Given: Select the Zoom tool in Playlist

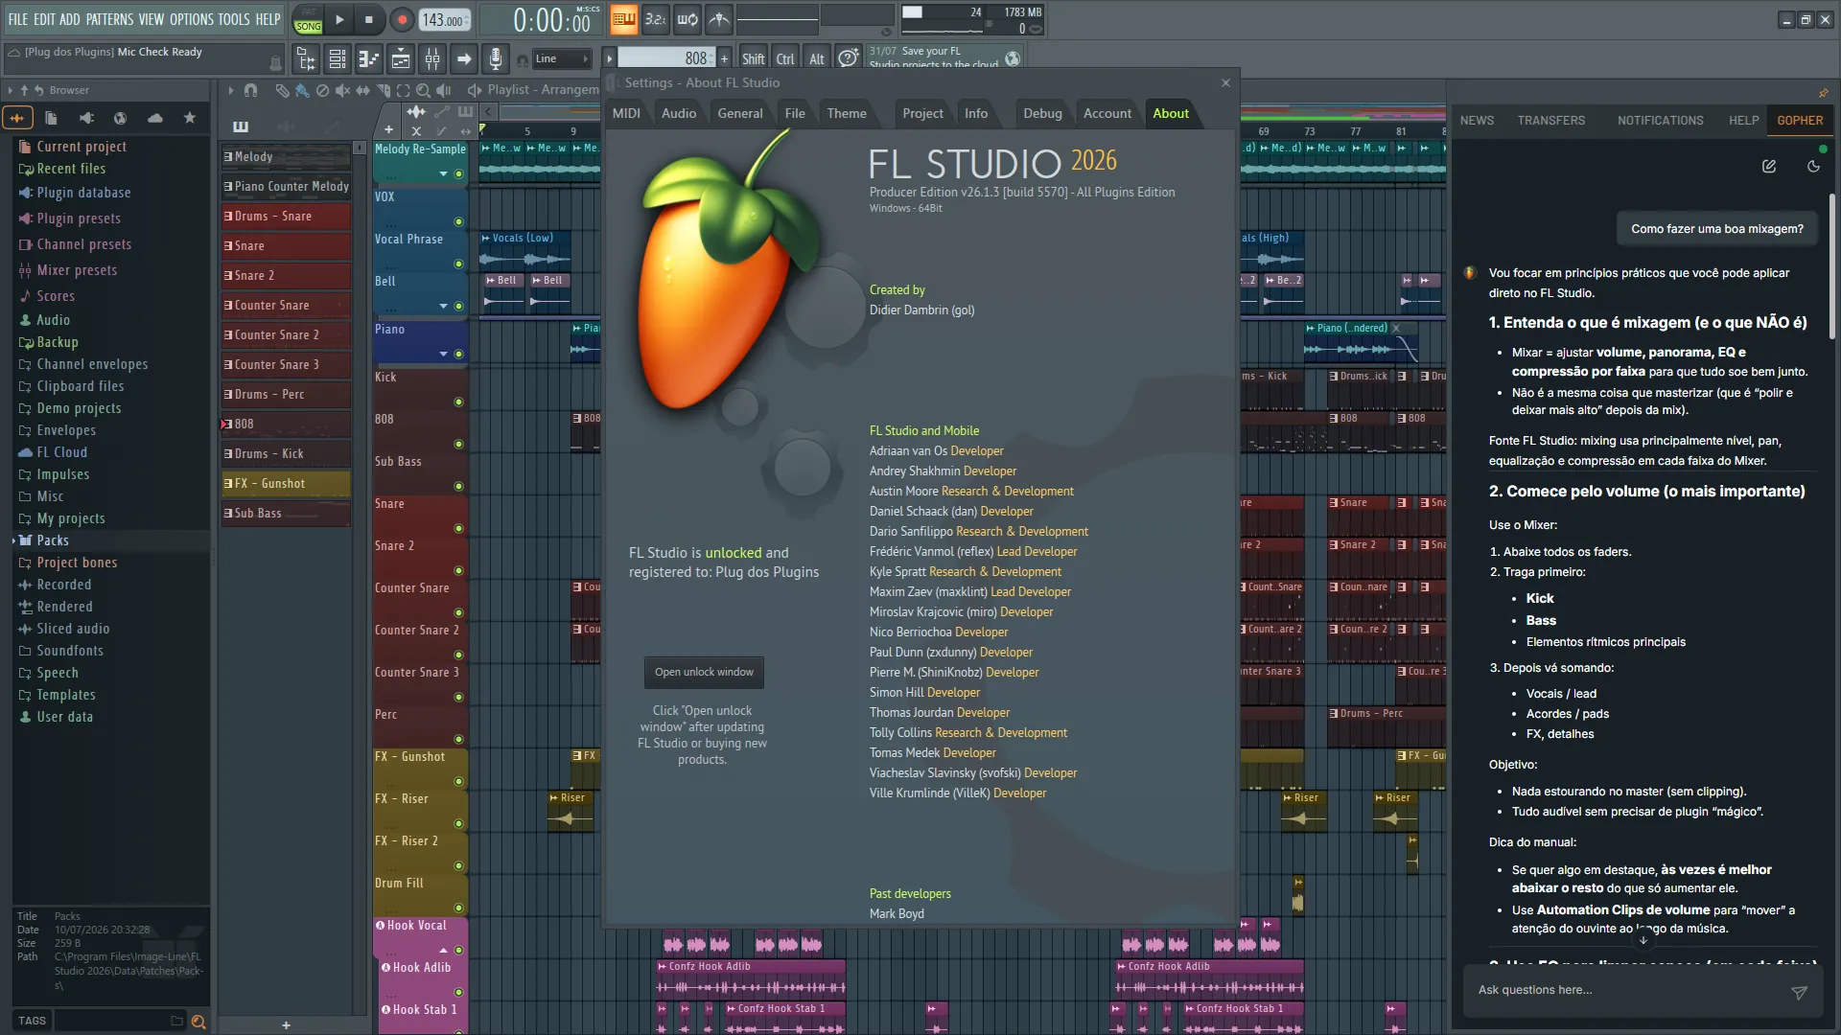Looking at the screenshot, I should click(423, 90).
